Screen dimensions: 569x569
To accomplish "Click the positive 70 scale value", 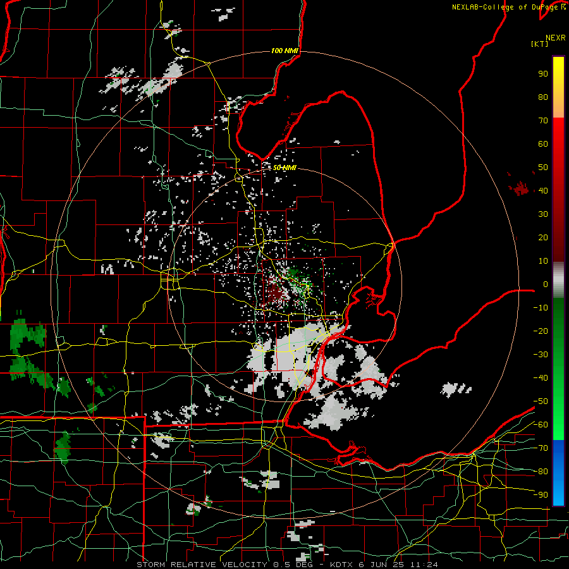I will click(x=543, y=121).
